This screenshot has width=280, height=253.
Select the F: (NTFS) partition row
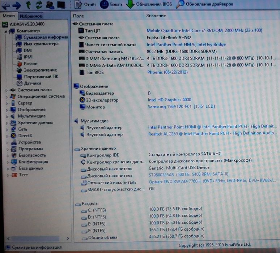(x=143, y=230)
